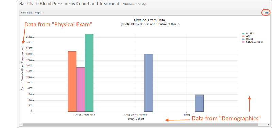Click the No ARV legend swatch
The width and height of the screenshot is (272, 128).
click(x=243, y=33)
